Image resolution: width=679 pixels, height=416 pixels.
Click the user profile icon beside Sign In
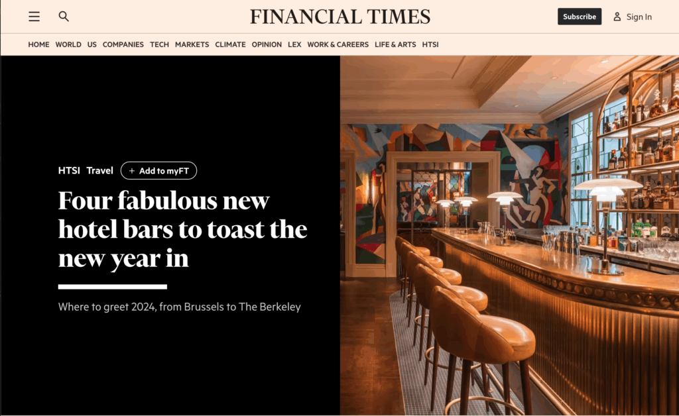click(617, 17)
